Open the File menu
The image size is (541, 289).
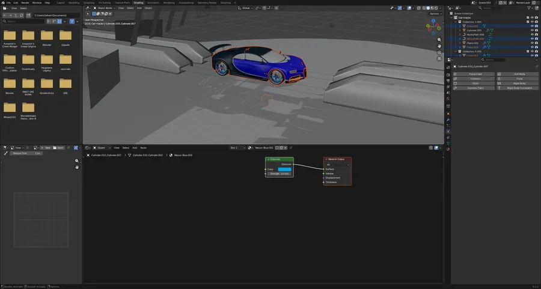(x=8, y=3)
